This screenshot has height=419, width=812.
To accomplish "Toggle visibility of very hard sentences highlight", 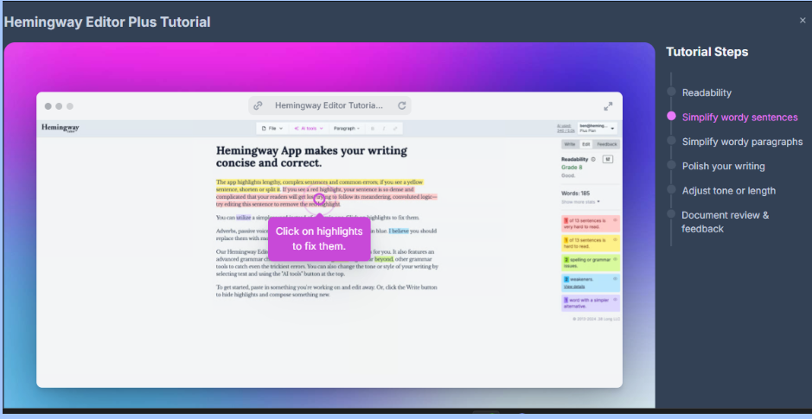I will pos(615,219).
